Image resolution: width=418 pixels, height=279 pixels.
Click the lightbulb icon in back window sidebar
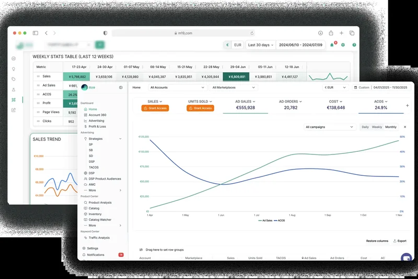point(14,69)
